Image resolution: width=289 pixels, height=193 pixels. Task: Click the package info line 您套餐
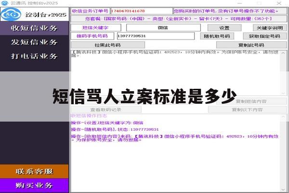pyautogui.click(x=179, y=19)
